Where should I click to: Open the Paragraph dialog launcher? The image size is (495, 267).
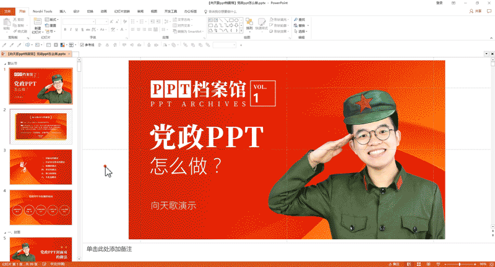204,38
